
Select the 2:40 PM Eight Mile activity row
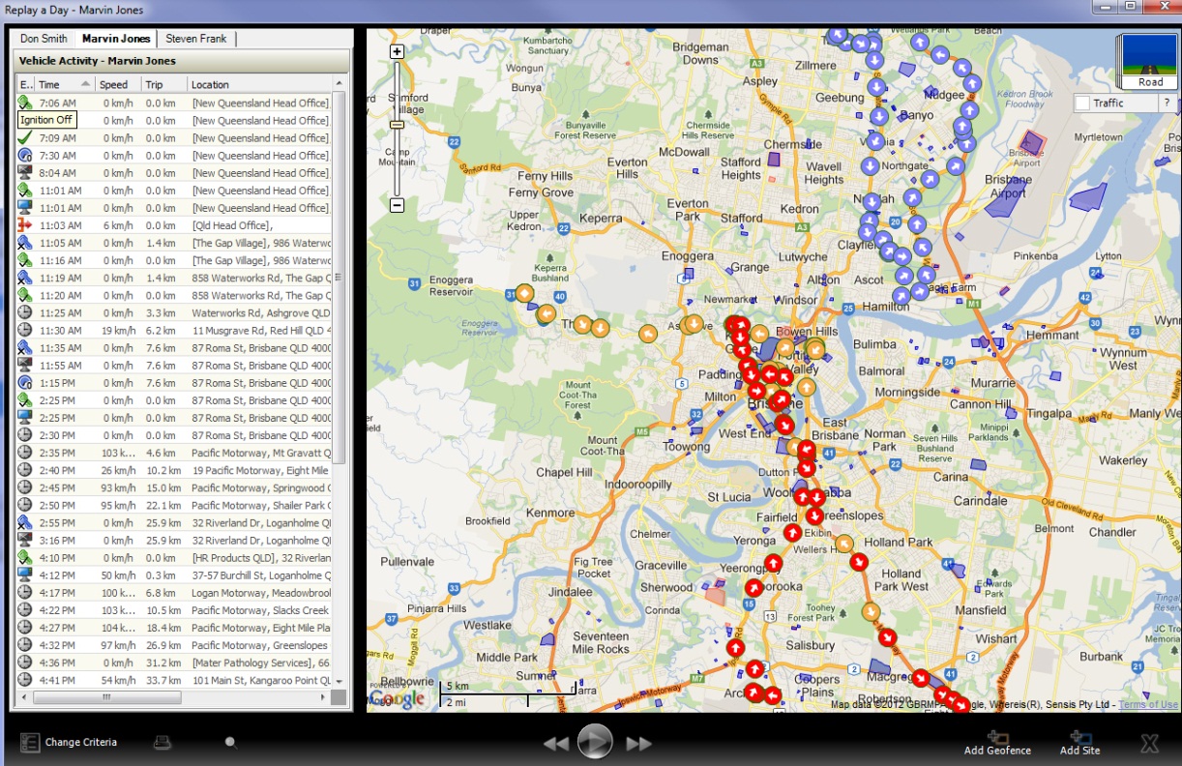click(x=174, y=470)
